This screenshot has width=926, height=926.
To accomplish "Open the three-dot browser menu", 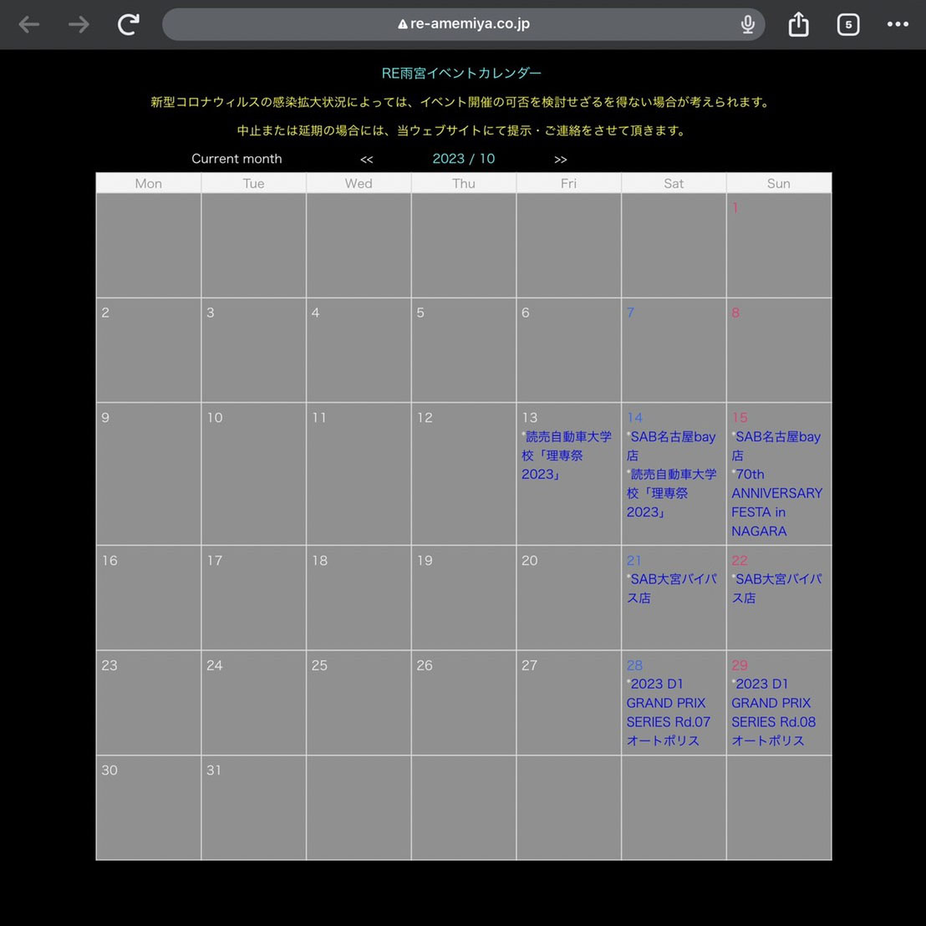I will click(898, 24).
